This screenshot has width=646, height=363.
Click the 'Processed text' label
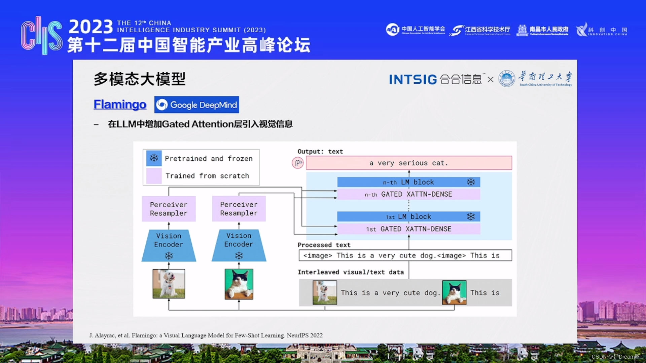point(324,245)
